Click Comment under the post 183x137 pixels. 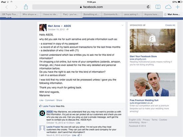pyautogui.click(x=50, y=100)
